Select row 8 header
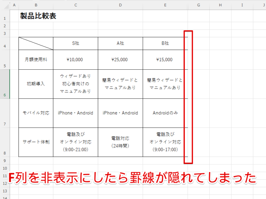The width and height of the screenshot is (266, 199). 5,142
